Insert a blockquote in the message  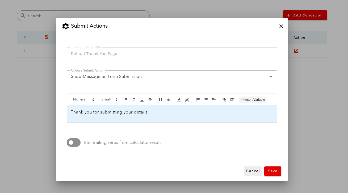point(161,100)
